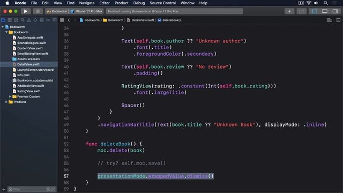Open the Editor menu
The height and width of the screenshot is (193, 343).
(105, 3)
